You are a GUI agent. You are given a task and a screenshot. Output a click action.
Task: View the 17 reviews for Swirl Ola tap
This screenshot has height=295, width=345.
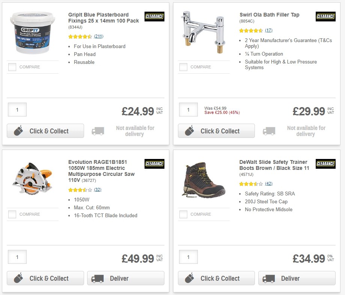pos(270,30)
